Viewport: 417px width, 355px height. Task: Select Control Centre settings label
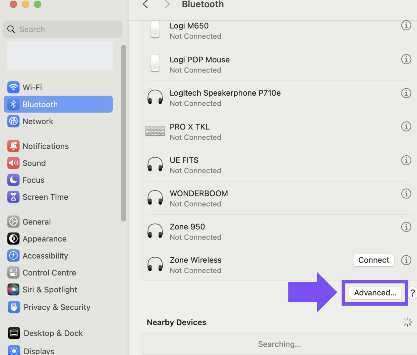coord(49,273)
